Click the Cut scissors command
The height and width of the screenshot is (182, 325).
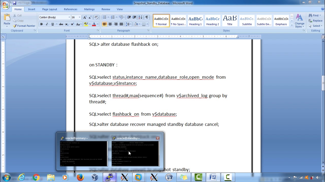[x=17, y=15]
